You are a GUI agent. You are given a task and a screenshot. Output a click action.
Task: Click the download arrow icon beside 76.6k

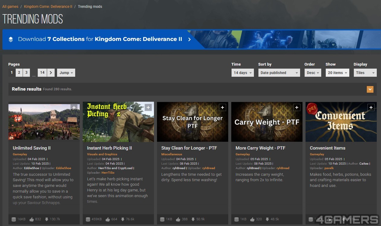tap(123, 219)
